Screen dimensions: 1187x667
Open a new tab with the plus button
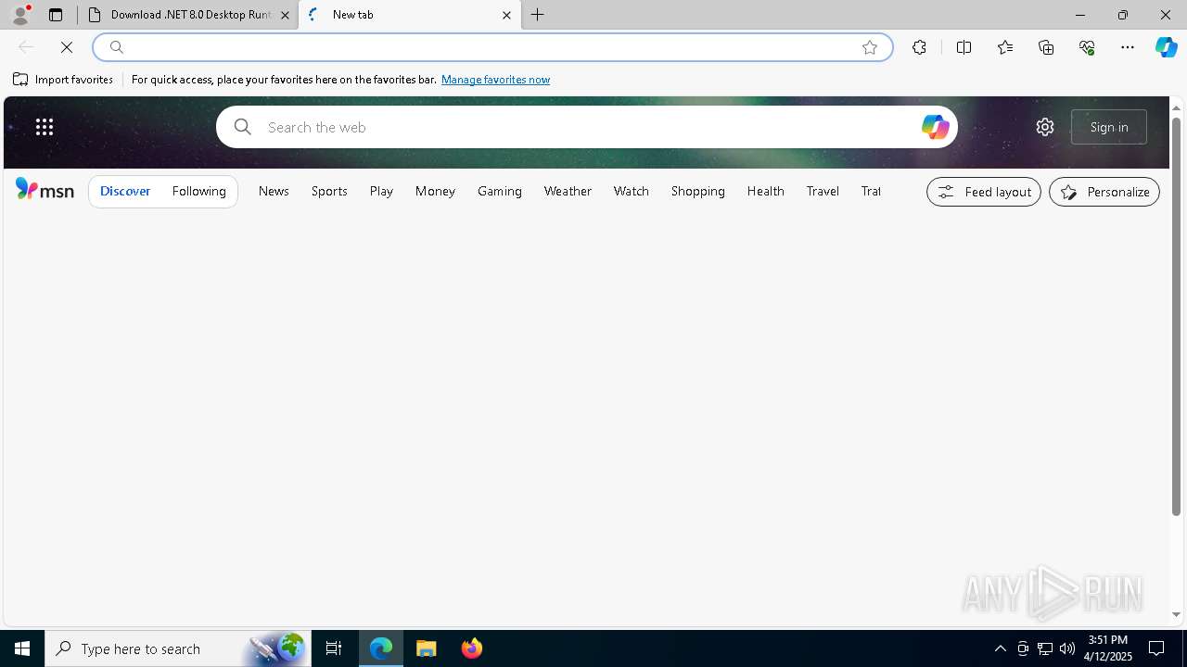click(x=538, y=15)
